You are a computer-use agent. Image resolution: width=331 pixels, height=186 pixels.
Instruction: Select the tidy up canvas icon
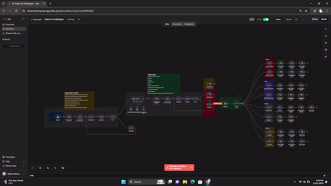point(63,168)
